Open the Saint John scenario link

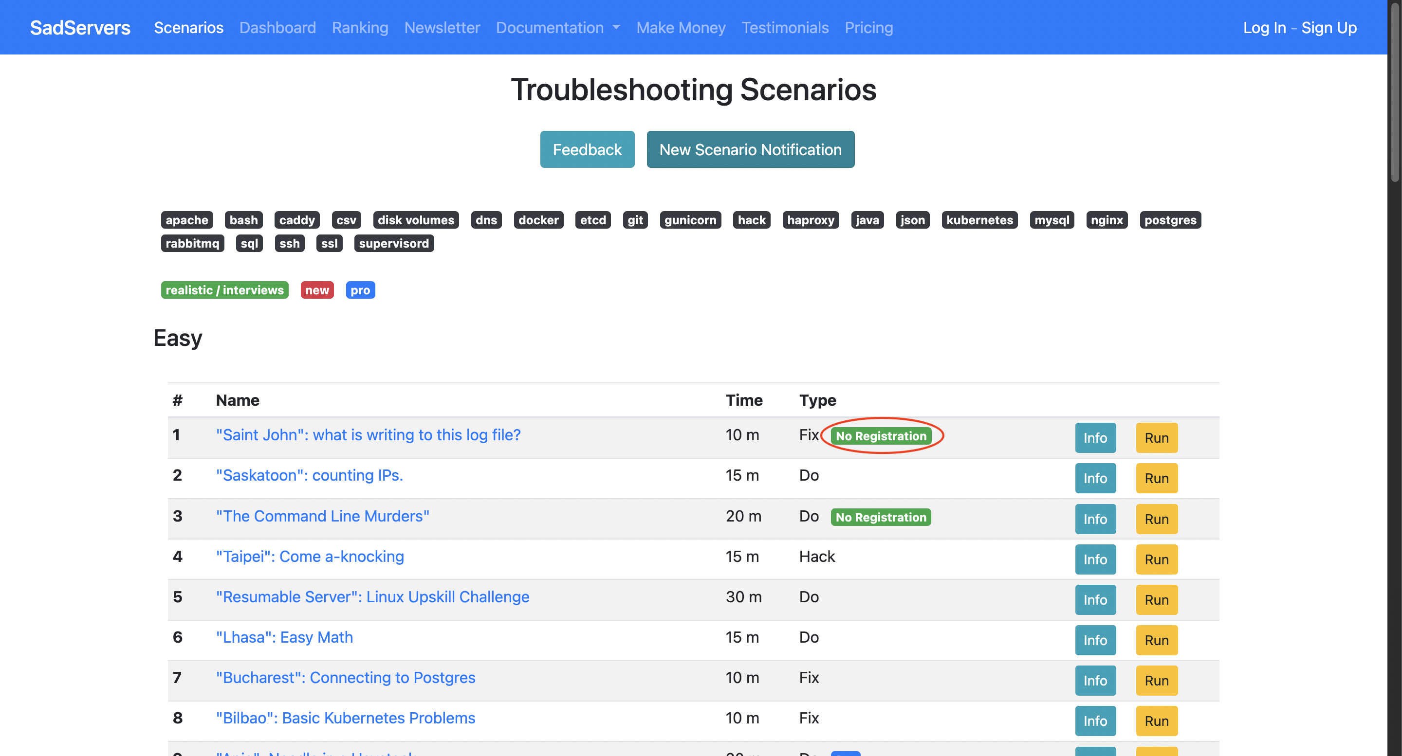[x=368, y=435]
